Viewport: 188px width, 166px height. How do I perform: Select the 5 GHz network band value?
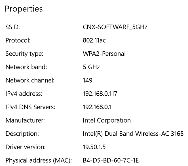(91, 67)
